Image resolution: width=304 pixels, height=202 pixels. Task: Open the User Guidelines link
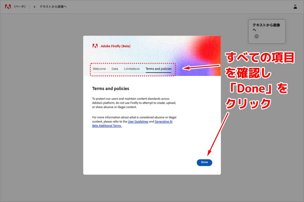click(x=138, y=122)
